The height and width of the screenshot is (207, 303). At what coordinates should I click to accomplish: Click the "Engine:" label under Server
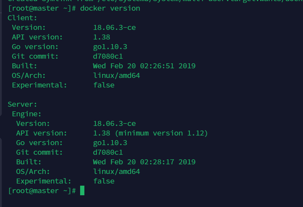coord(27,114)
